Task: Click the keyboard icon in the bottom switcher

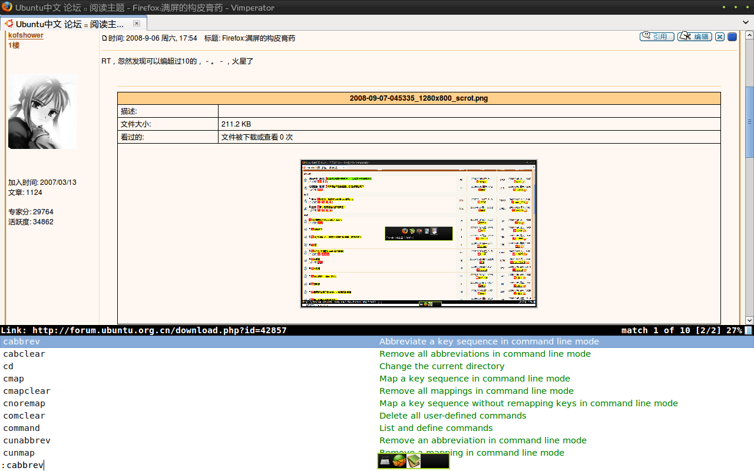Action: 385,461
